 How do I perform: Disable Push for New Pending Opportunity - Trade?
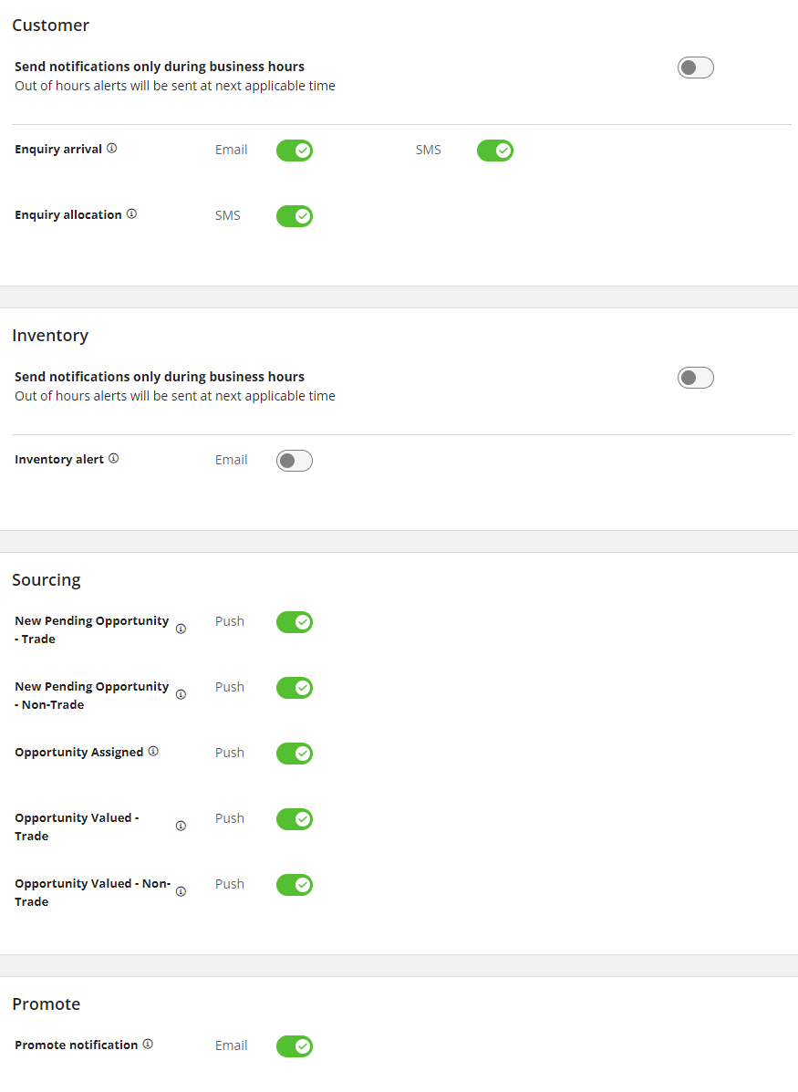tap(295, 622)
